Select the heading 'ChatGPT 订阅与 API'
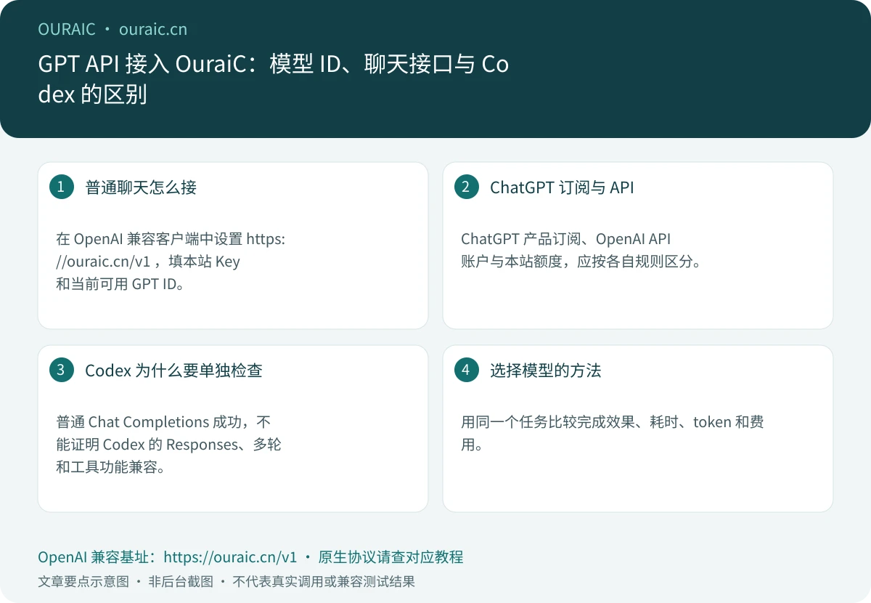 562,187
